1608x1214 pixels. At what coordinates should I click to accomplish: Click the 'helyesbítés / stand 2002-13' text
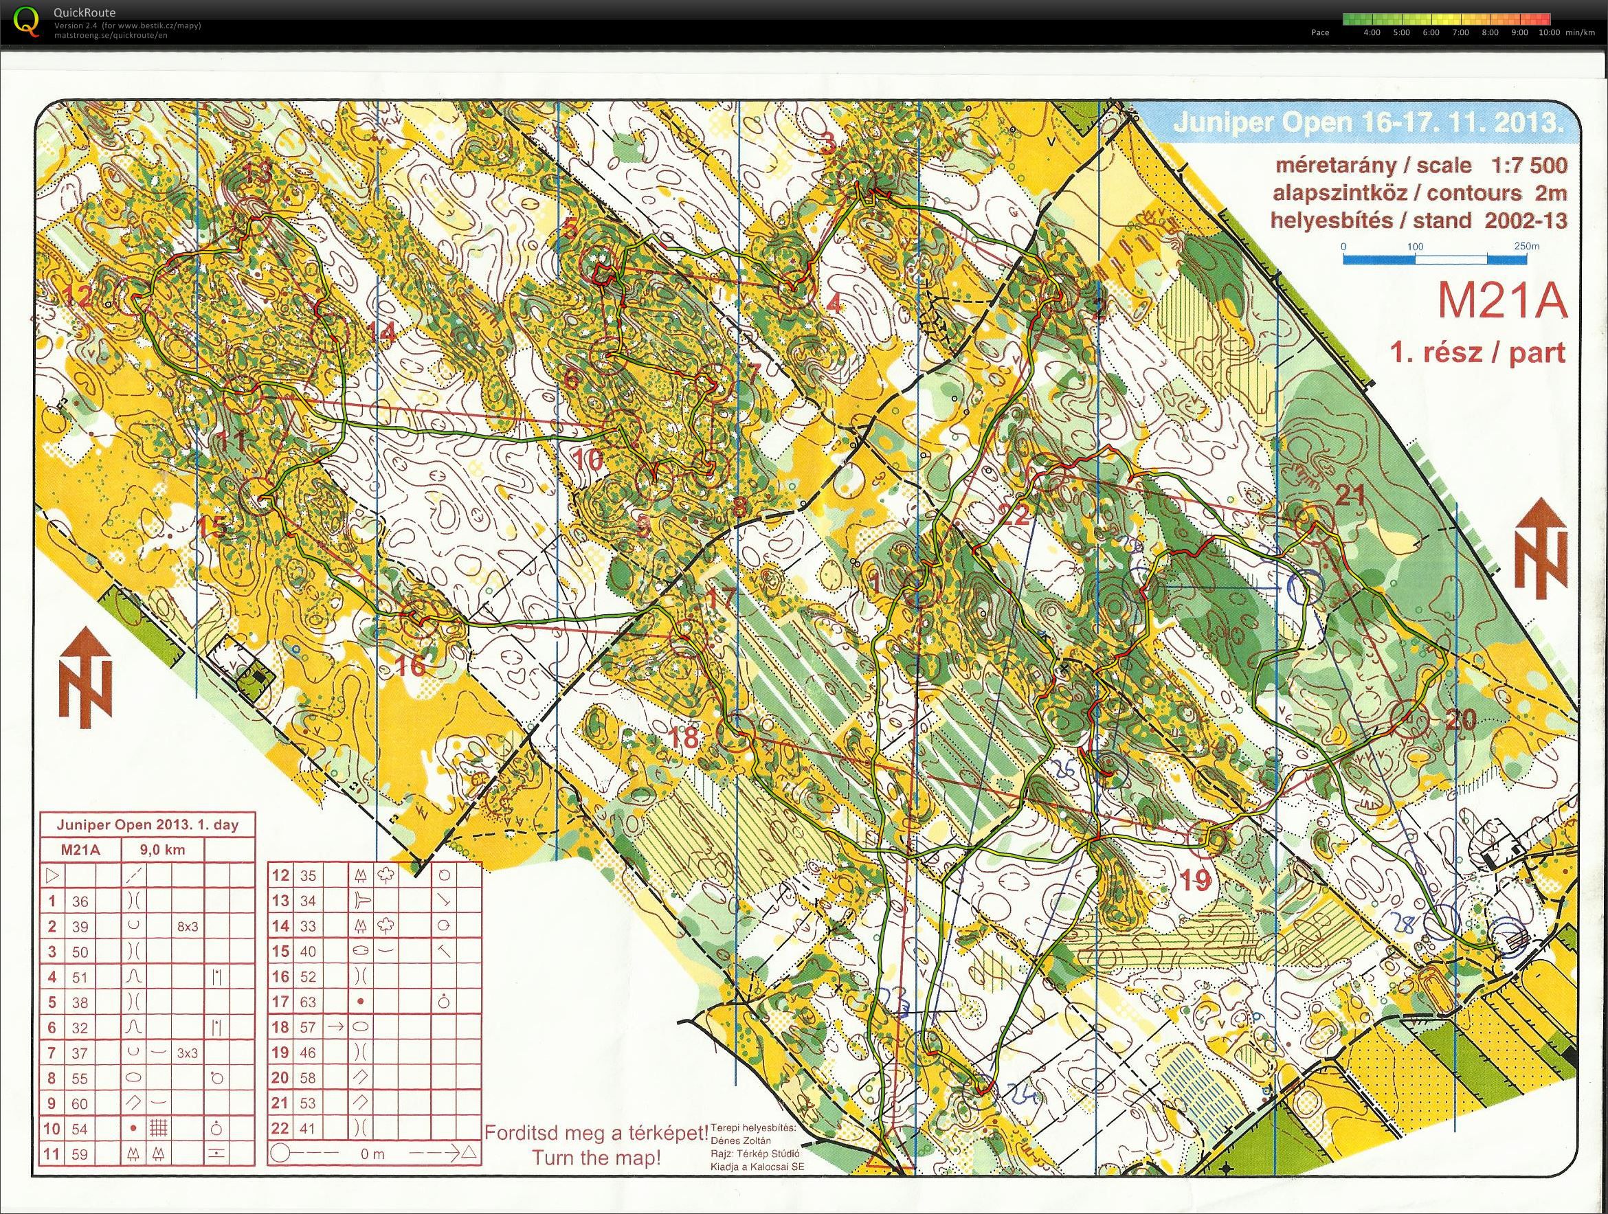coord(1418,220)
